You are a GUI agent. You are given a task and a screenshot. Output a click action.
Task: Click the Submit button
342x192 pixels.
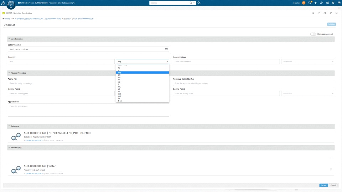[x=323, y=185]
